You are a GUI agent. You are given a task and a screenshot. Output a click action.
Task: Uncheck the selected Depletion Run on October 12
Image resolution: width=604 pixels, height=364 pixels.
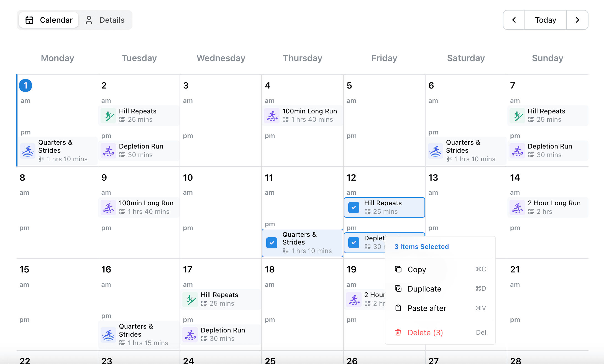[x=354, y=243]
